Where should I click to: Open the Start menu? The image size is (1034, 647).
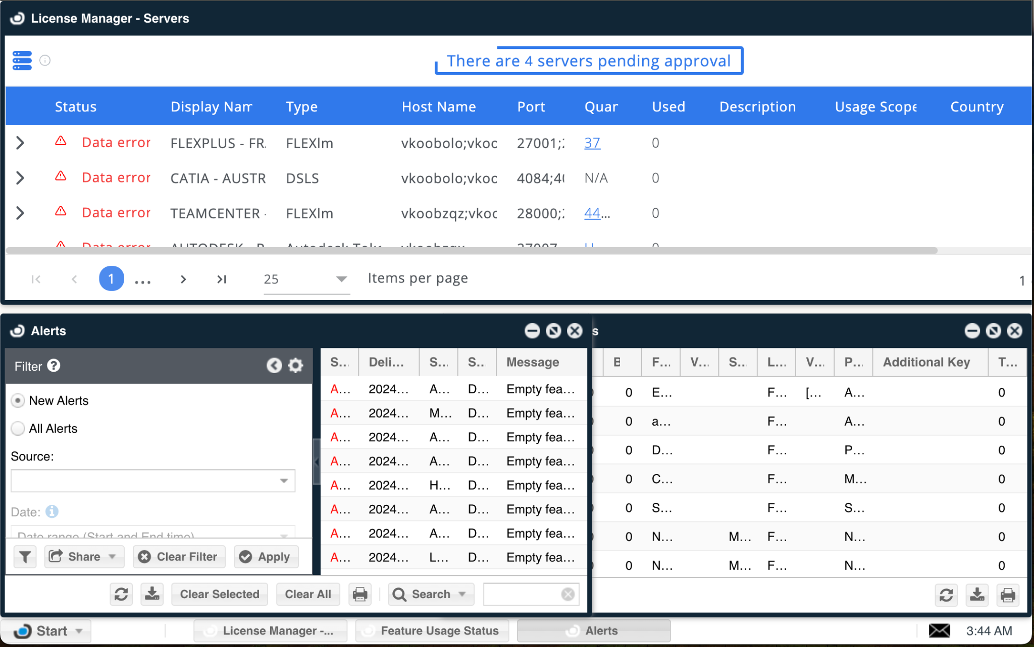click(46, 631)
